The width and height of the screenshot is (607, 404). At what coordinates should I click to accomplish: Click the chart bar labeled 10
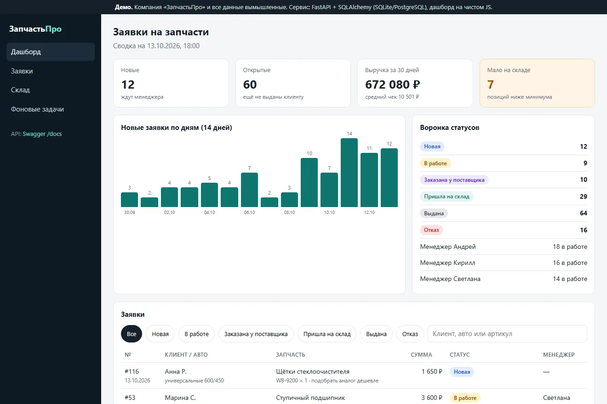[309, 182]
